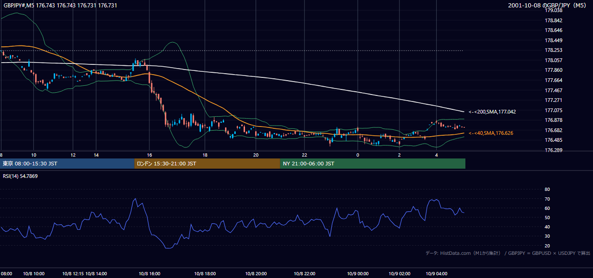Image resolution: width=593 pixels, height=278 pixels.
Task: Click RSI scale level 40
Action: (547, 227)
